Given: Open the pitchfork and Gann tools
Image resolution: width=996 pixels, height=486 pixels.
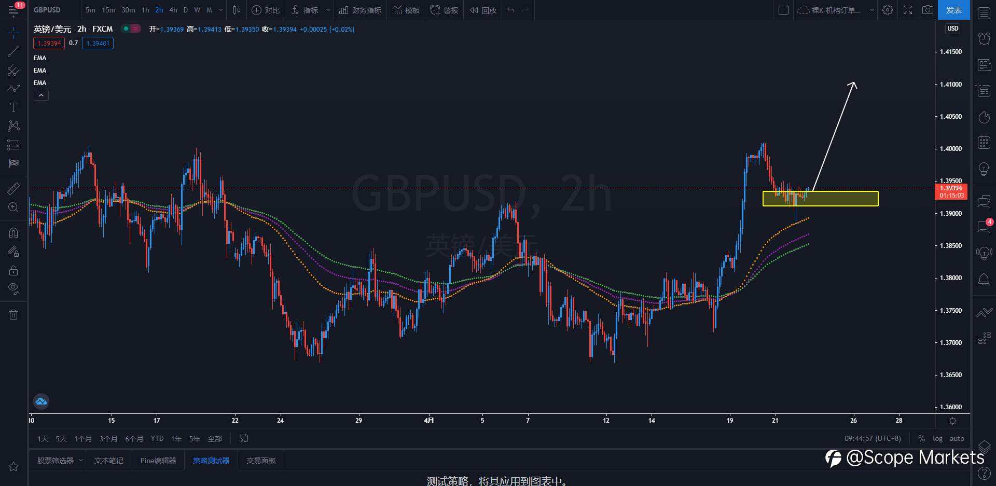Looking at the screenshot, I should coord(13,70).
